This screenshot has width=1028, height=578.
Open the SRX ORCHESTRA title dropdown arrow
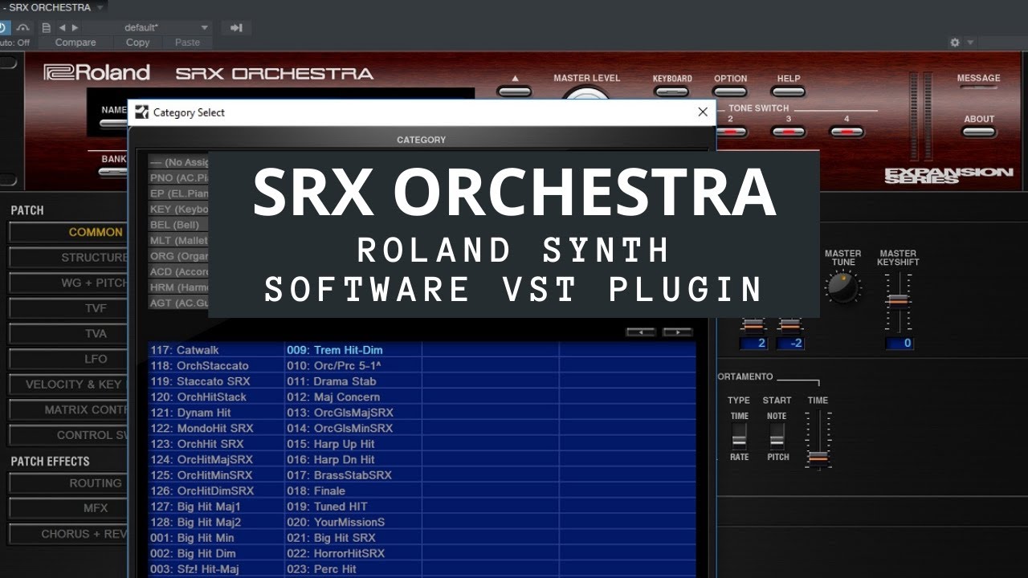tap(100, 7)
